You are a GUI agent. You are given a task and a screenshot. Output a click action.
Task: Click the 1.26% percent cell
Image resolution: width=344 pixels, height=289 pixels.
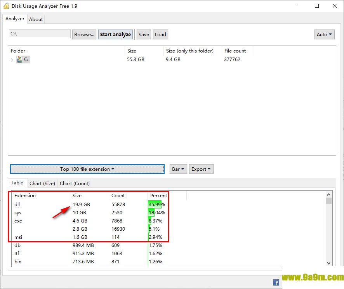click(x=155, y=261)
